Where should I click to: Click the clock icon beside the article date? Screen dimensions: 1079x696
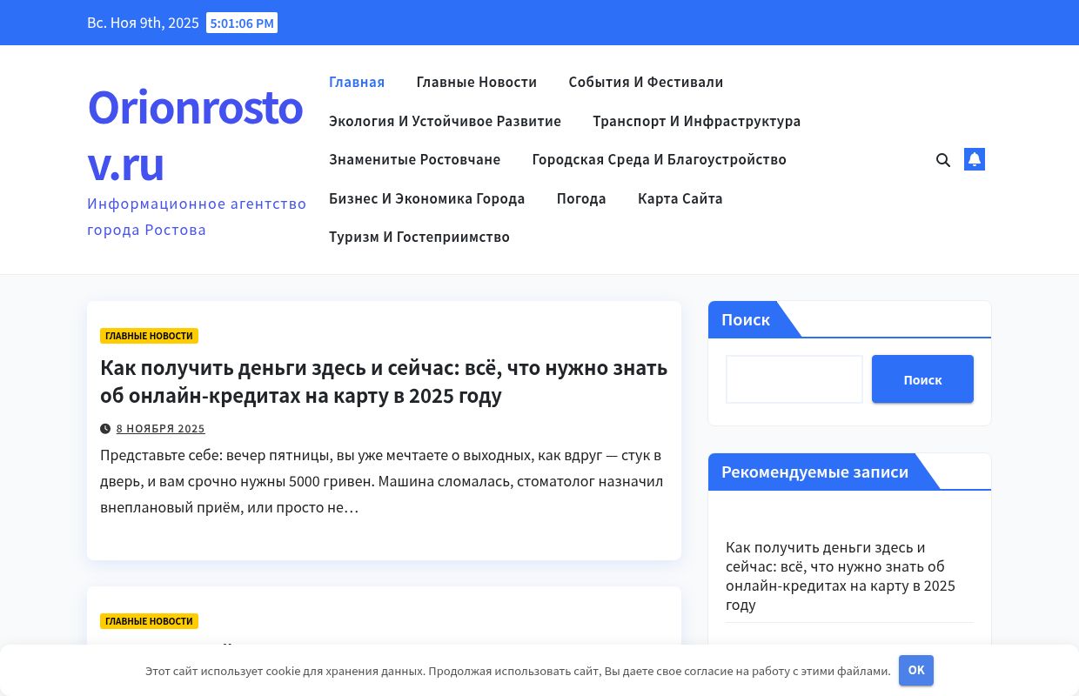(105, 428)
